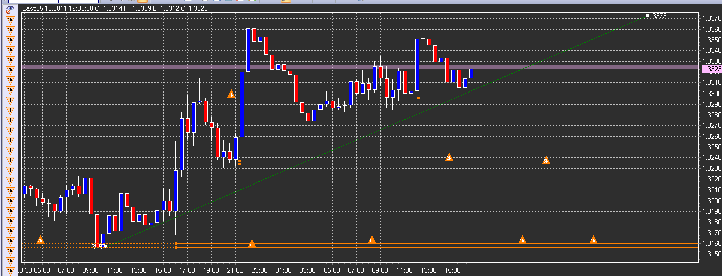
Task: Toggle the eye visibility icon in the sidebar
Action: coord(9,9)
